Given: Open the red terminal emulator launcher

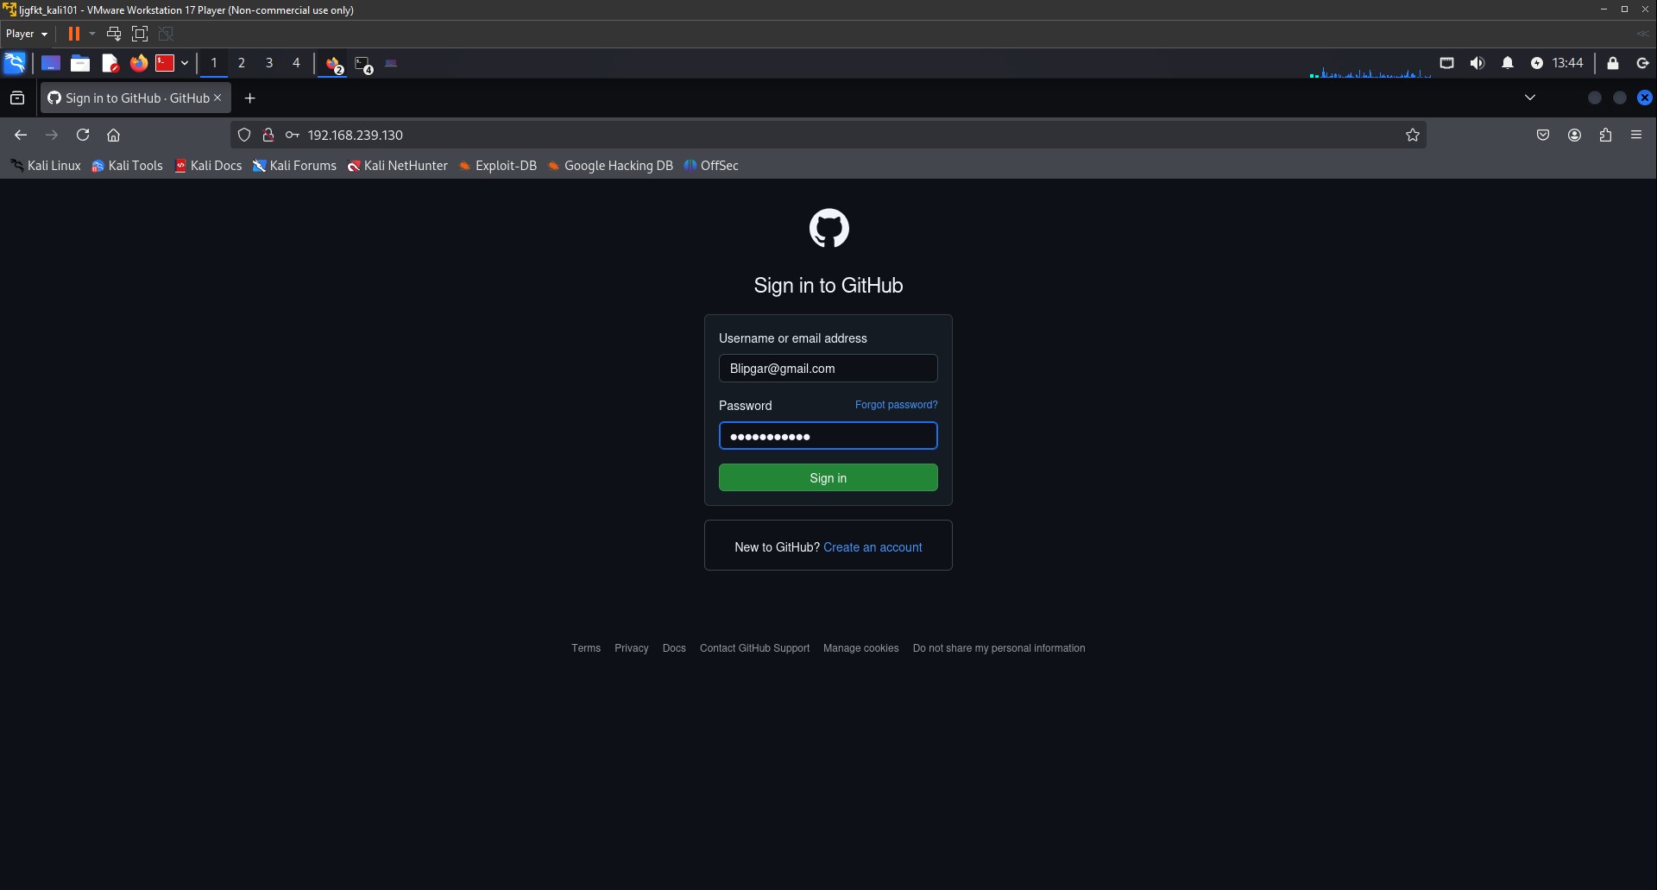Looking at the screenshot, I should point(165,63).
